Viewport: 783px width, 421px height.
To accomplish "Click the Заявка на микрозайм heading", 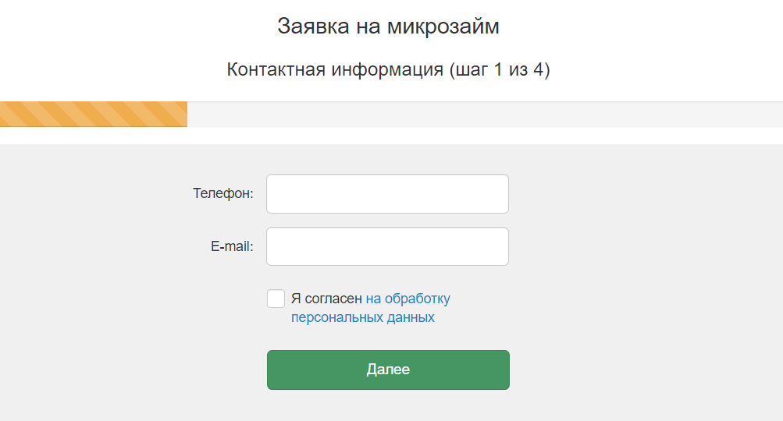I will [x=388, y=27].
